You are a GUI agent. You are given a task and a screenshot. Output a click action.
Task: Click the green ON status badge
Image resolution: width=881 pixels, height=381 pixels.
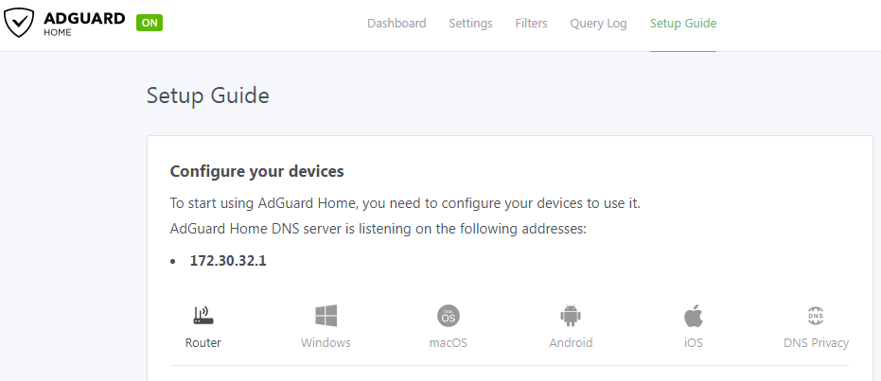point(150,23)
